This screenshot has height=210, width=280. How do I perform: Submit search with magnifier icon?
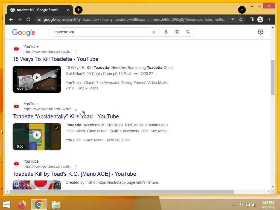188,32
